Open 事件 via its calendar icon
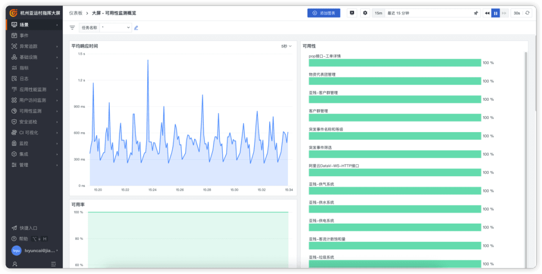The height and width of the screenshot is (274, 542). click(14, 36)
